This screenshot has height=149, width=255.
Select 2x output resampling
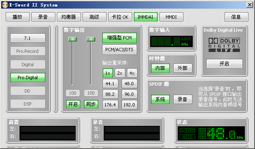point(120,73)
